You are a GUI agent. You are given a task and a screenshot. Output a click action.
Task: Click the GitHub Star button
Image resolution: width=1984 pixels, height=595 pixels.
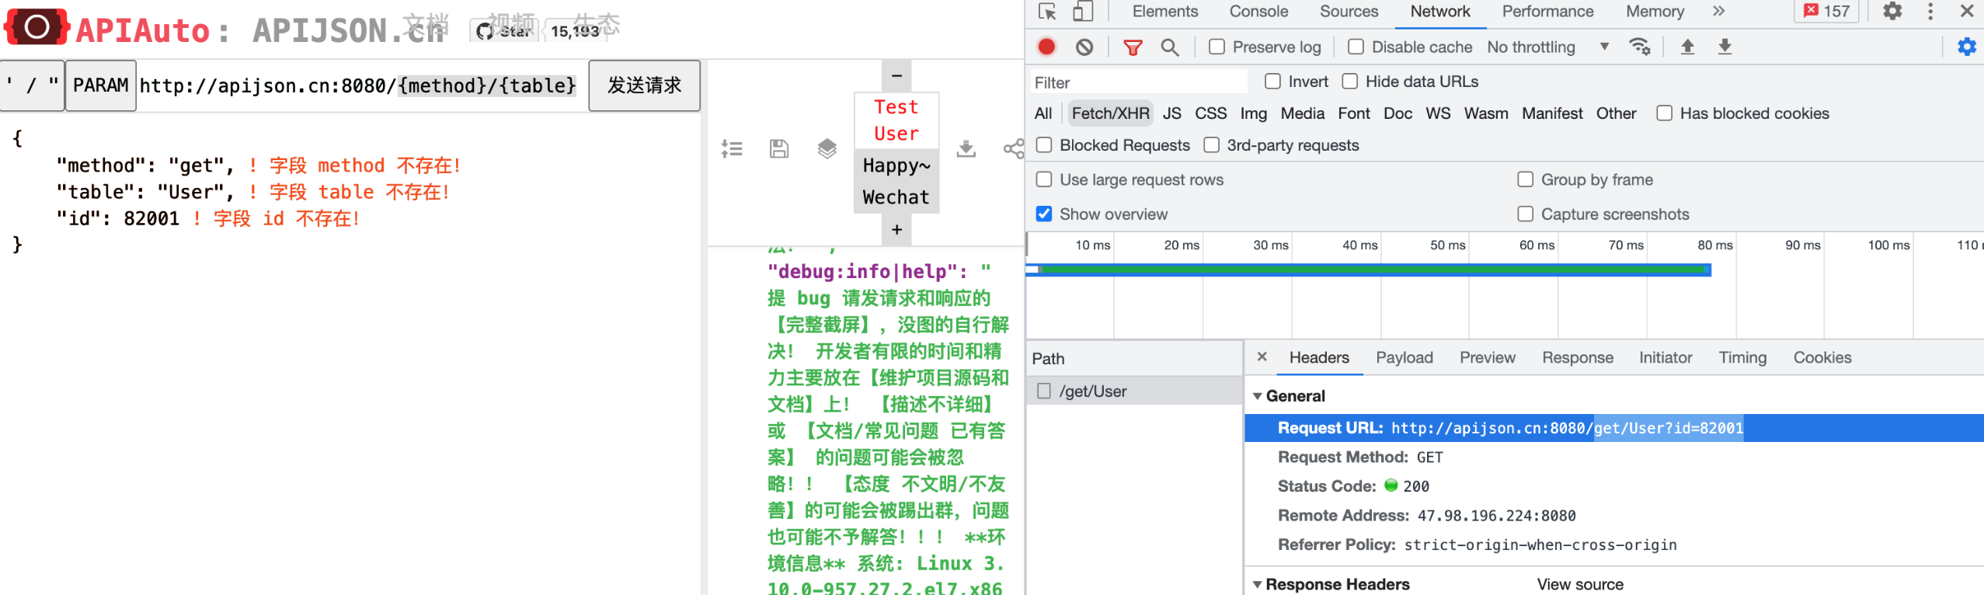click(505, 31)
